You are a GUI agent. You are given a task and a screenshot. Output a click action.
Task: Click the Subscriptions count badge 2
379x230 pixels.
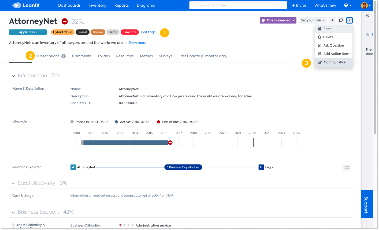click(x=64, y=56)
